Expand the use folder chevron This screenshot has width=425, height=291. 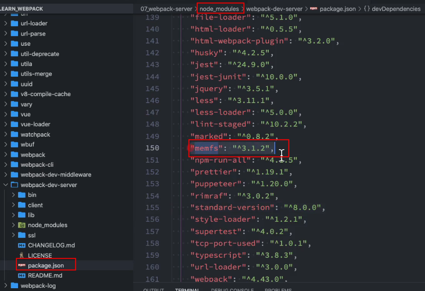(x=6, y=43)
